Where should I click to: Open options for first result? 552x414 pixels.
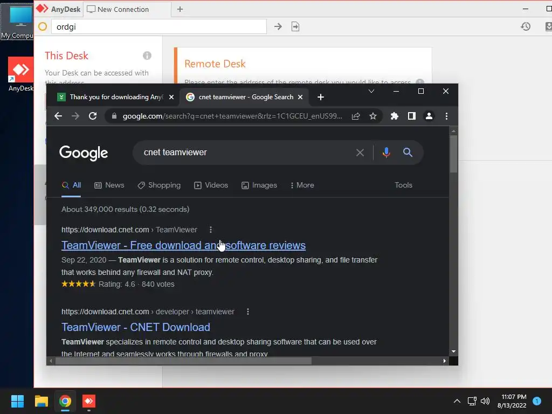[x=211, y=230]
